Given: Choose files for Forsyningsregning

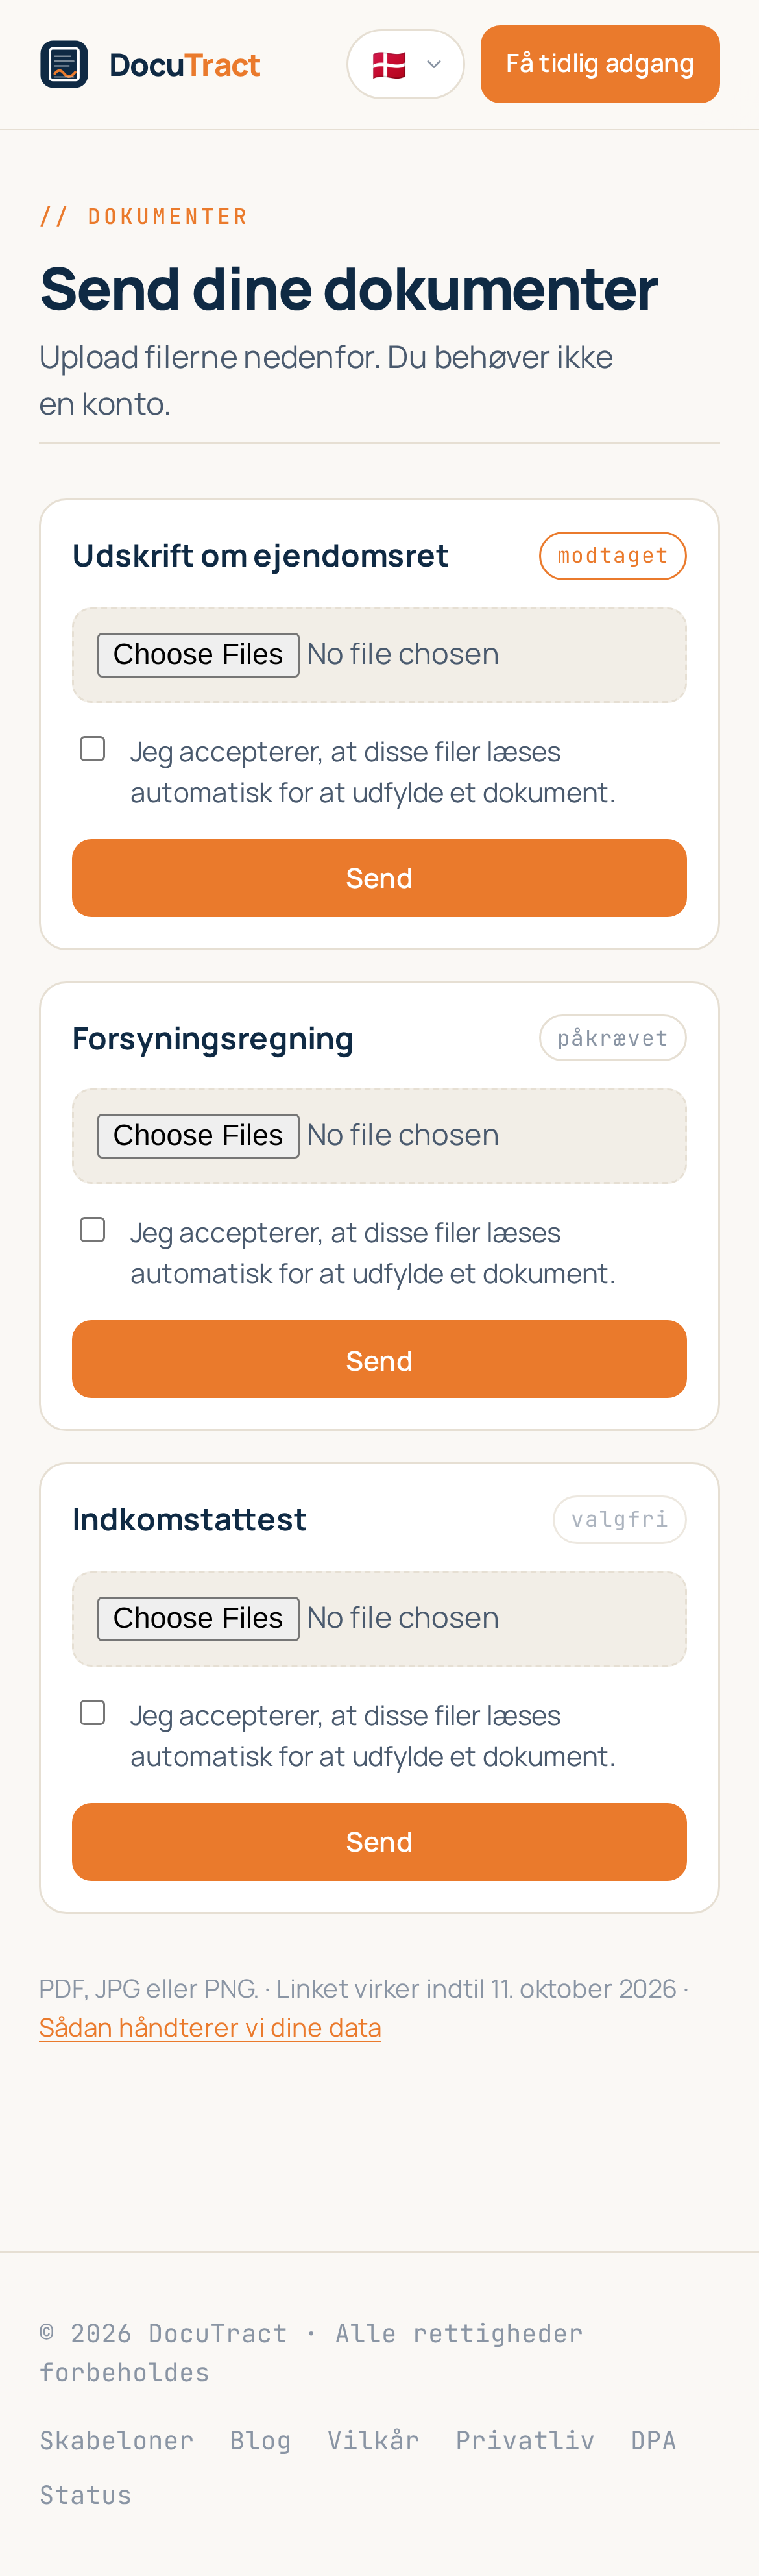Looking at the screenshot, I should (x=198, y=1136).
